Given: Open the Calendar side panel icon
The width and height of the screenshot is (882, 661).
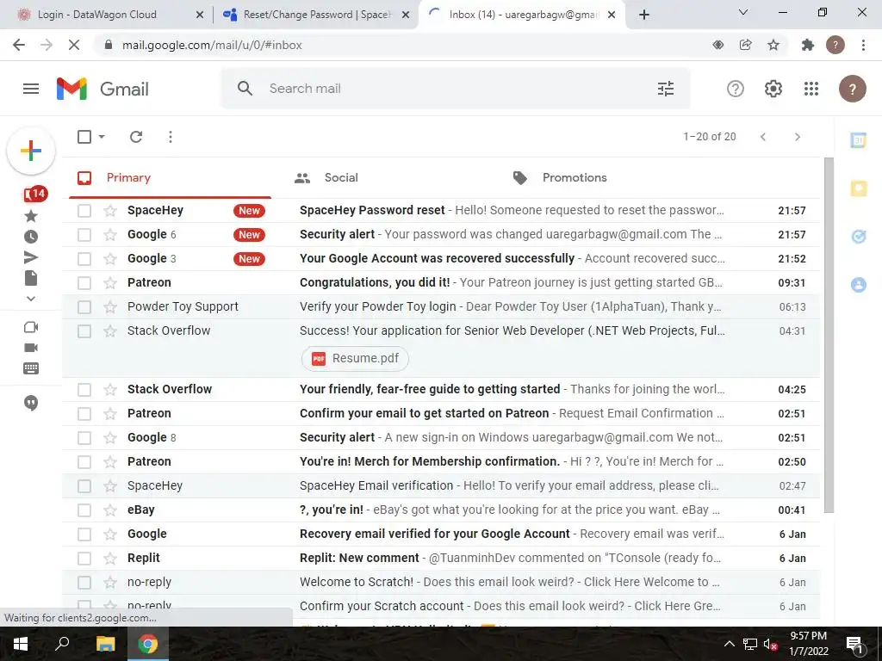Looking at the screenshot, I should click(859, 140).
